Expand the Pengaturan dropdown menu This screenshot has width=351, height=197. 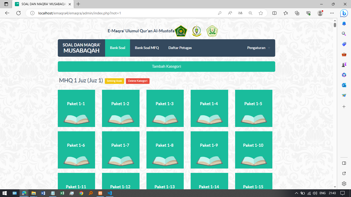(x=258, y=48)
